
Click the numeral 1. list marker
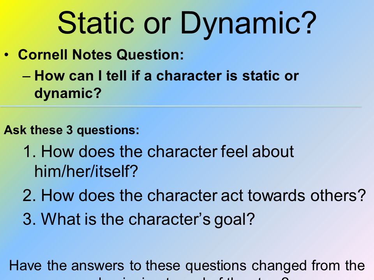(x=30, y=152)
